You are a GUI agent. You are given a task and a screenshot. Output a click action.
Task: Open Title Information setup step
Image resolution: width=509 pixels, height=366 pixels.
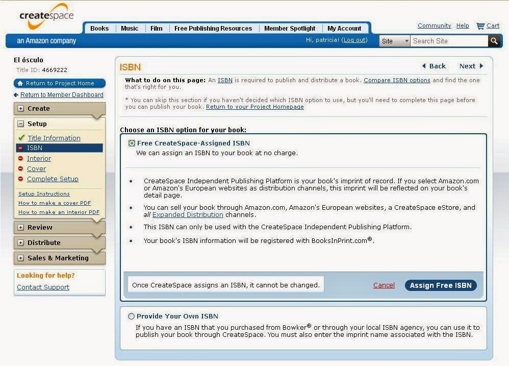54,138
